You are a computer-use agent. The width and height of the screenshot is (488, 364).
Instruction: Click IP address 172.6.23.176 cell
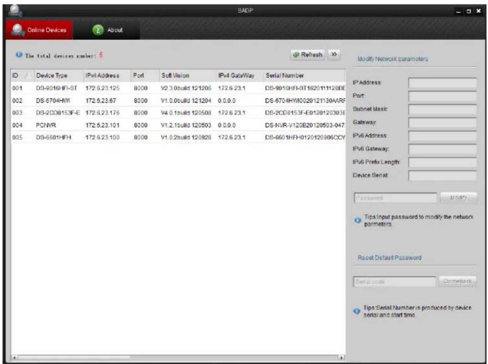coord(102,113)
